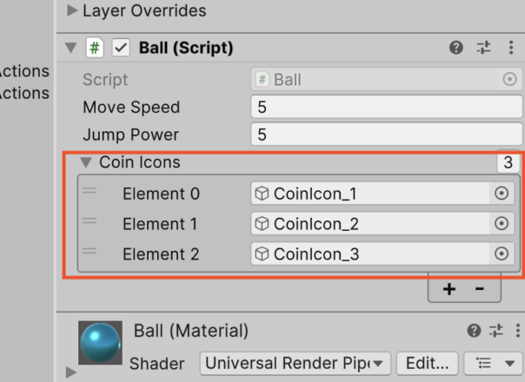The height and width of the screenshot is (382, 525).
Task: Click the Move Speed value field
Action: [387, 107]
